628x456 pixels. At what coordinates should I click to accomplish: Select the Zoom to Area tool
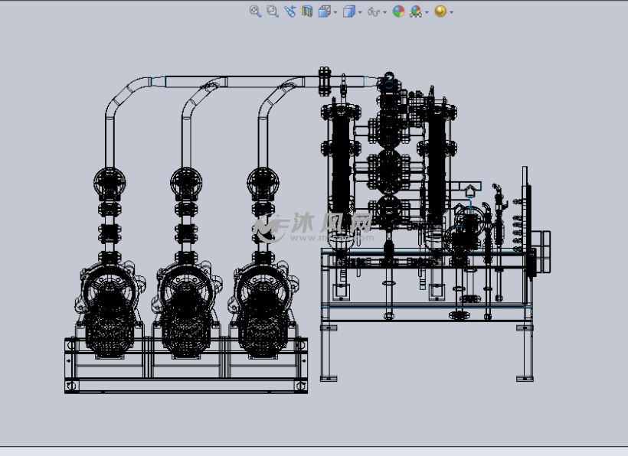(272, 11)
